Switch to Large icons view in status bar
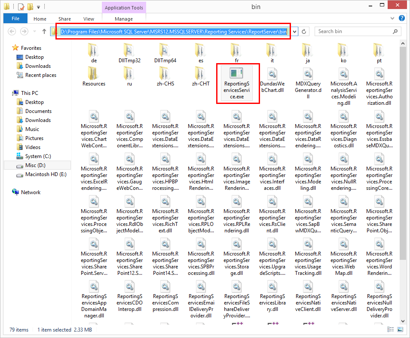Viewport: 410px width, 338px height. [x=400, y=329]
